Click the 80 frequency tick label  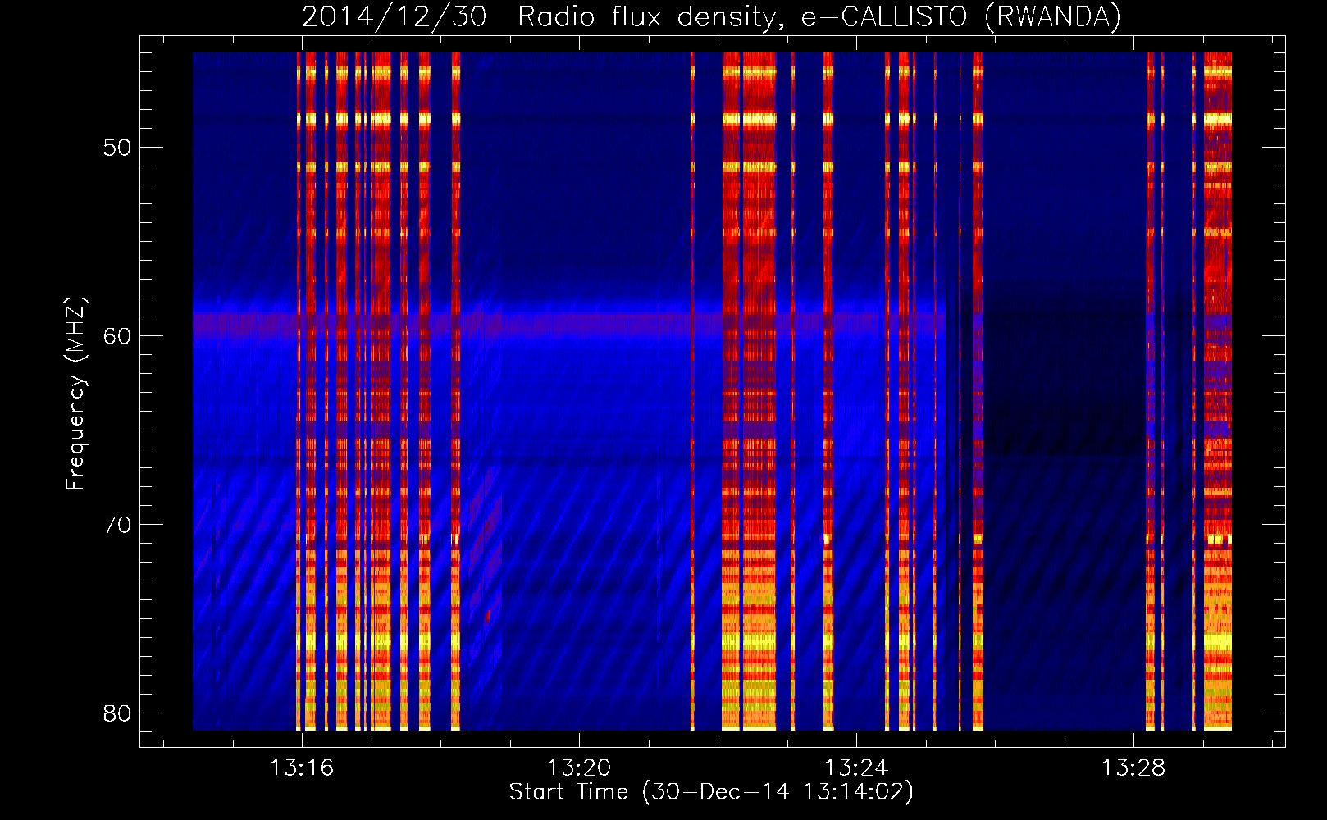117,713
